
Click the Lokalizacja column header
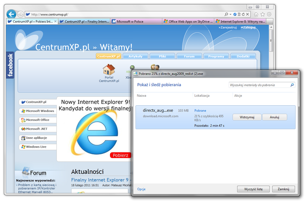[202, 95]
